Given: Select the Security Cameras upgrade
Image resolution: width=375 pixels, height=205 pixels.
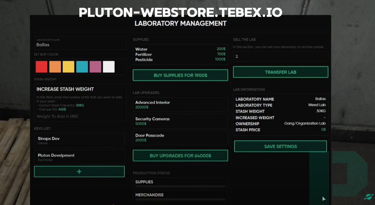Looking at the screenshot, I should [180, 121].
